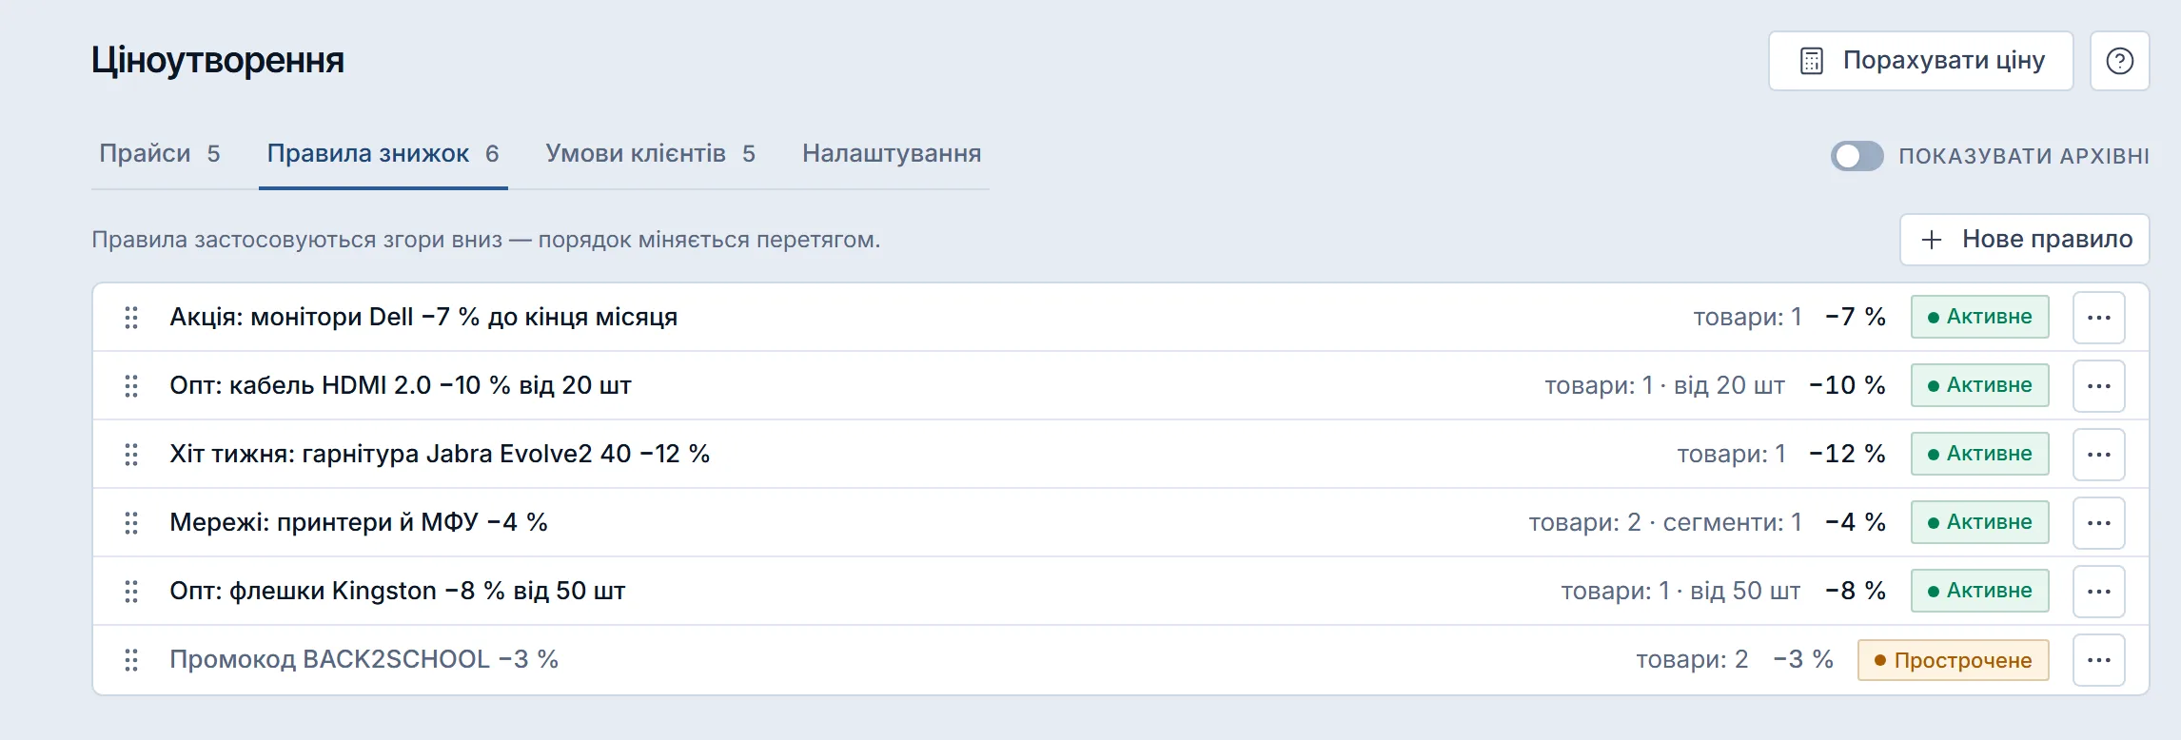Open rule Опт: кабель HDMI 2.0 −10 %
This screenshot has width=2181, height=740.
click(401, 385)
